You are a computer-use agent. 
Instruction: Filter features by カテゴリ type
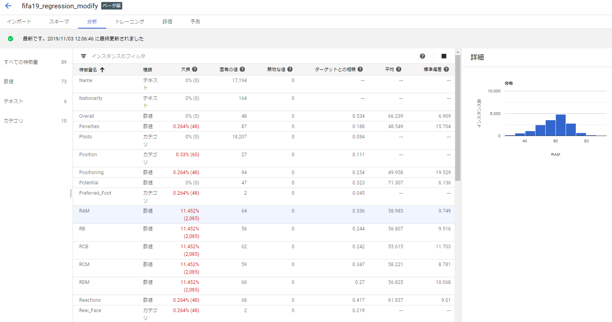(35, 121)
